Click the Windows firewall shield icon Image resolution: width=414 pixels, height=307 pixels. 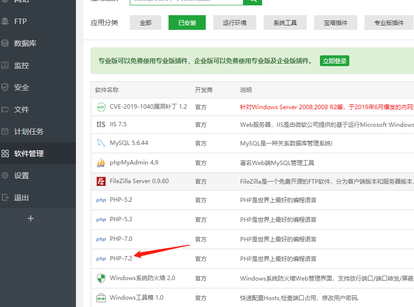101,278
